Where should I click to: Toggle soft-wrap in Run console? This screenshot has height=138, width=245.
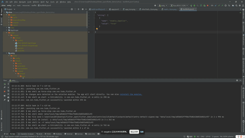(8, 91)
